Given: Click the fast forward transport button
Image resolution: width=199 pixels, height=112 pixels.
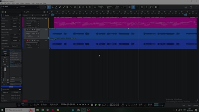Looking at the screenshot, I should (83, 105).
